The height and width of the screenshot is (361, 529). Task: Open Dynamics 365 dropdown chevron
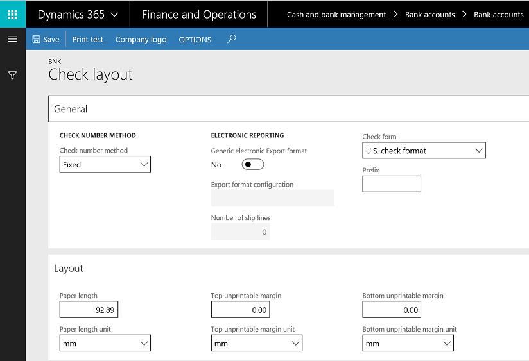click(x=114, y=15)
